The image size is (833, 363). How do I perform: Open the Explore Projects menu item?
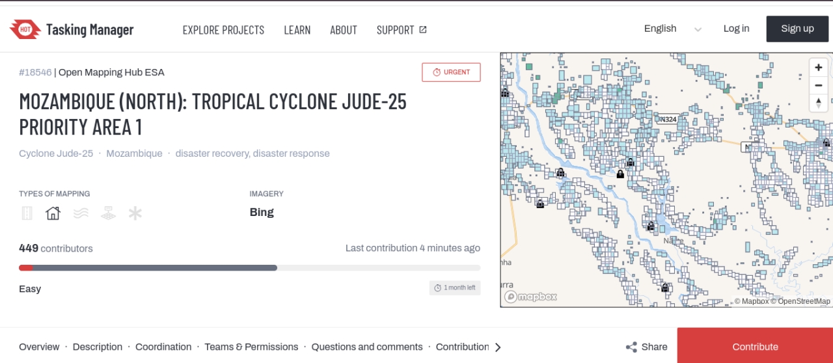(x=223, y=30)
